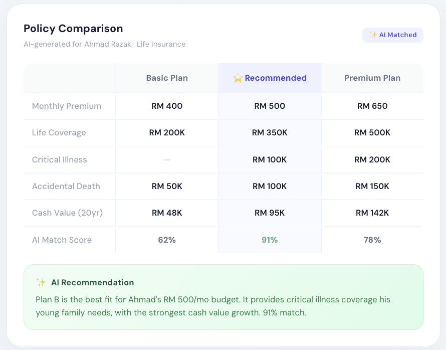Select the Basic Plan column header
The image size is (446, 350).
(x=167, y=78)
